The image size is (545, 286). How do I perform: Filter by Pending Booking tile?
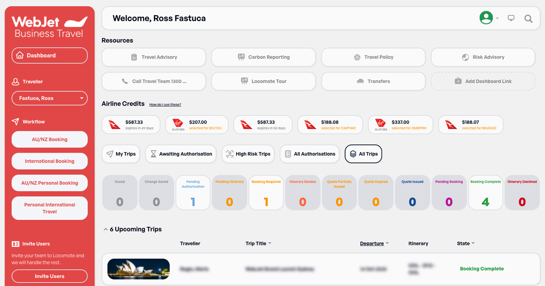point(449,193)
